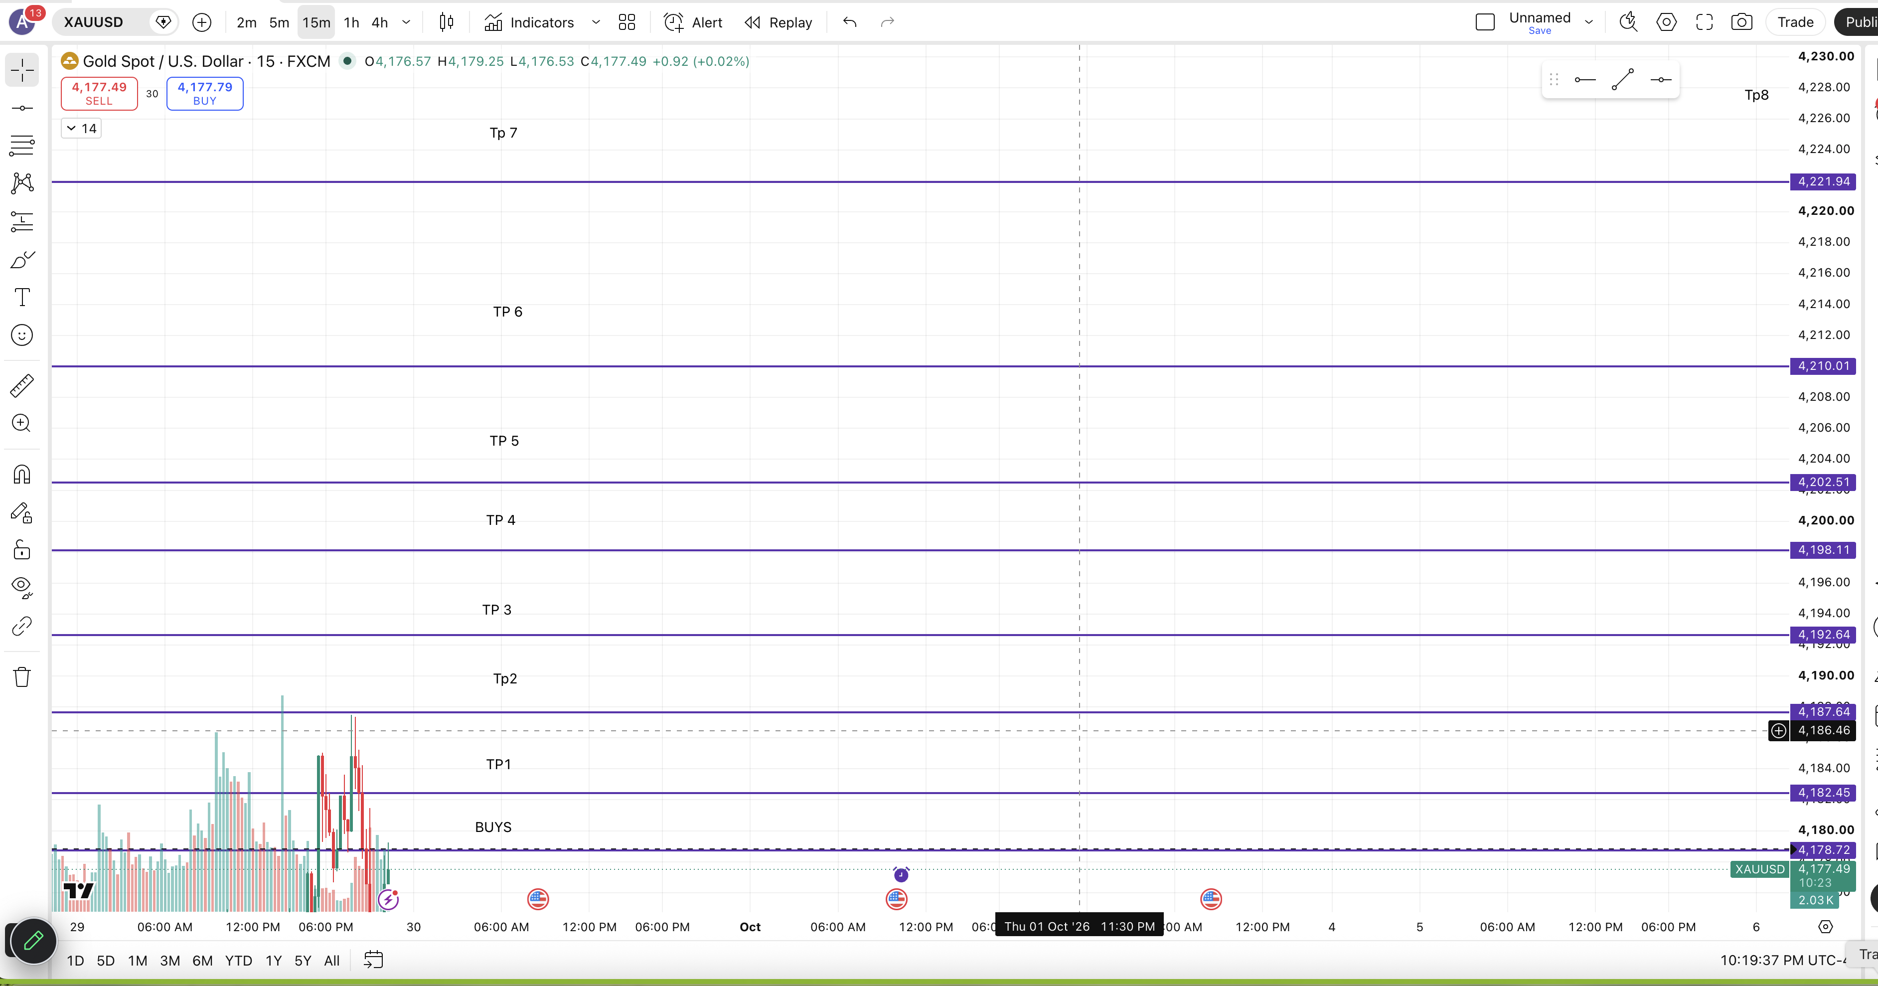Open the forecasting and measurement tools
This screenshot has height=986, width=1878.
point(22,221)
